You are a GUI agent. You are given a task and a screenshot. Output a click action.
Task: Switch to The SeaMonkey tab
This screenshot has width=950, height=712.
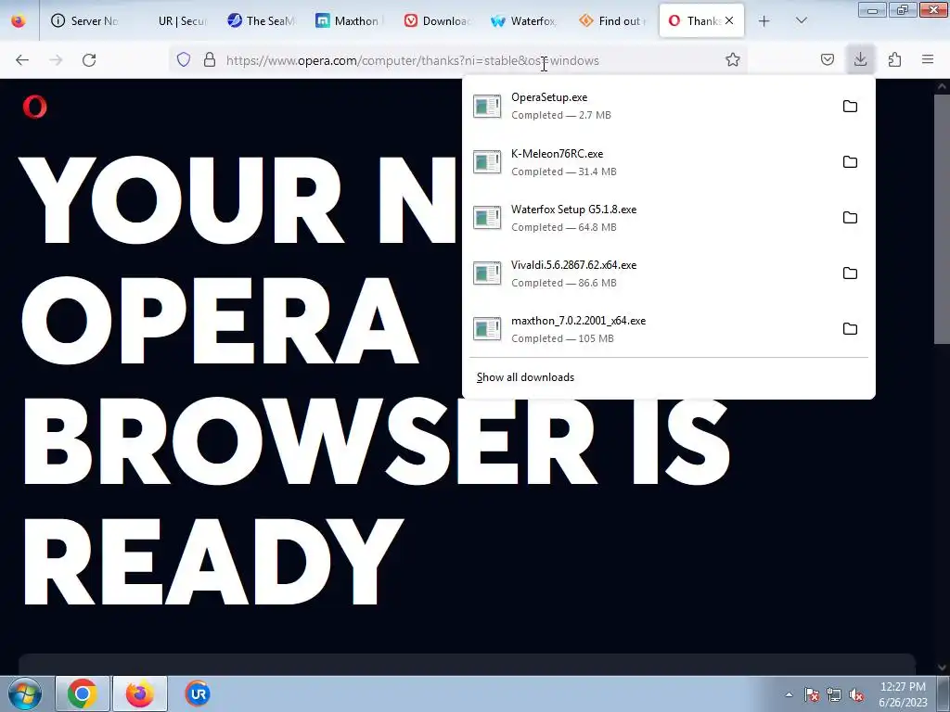[263, 20]
